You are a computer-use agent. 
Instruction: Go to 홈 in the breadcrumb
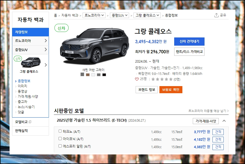56,15
